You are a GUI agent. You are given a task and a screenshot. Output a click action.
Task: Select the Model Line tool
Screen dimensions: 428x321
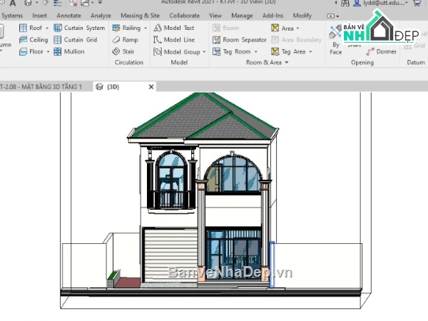pos(174,40)
